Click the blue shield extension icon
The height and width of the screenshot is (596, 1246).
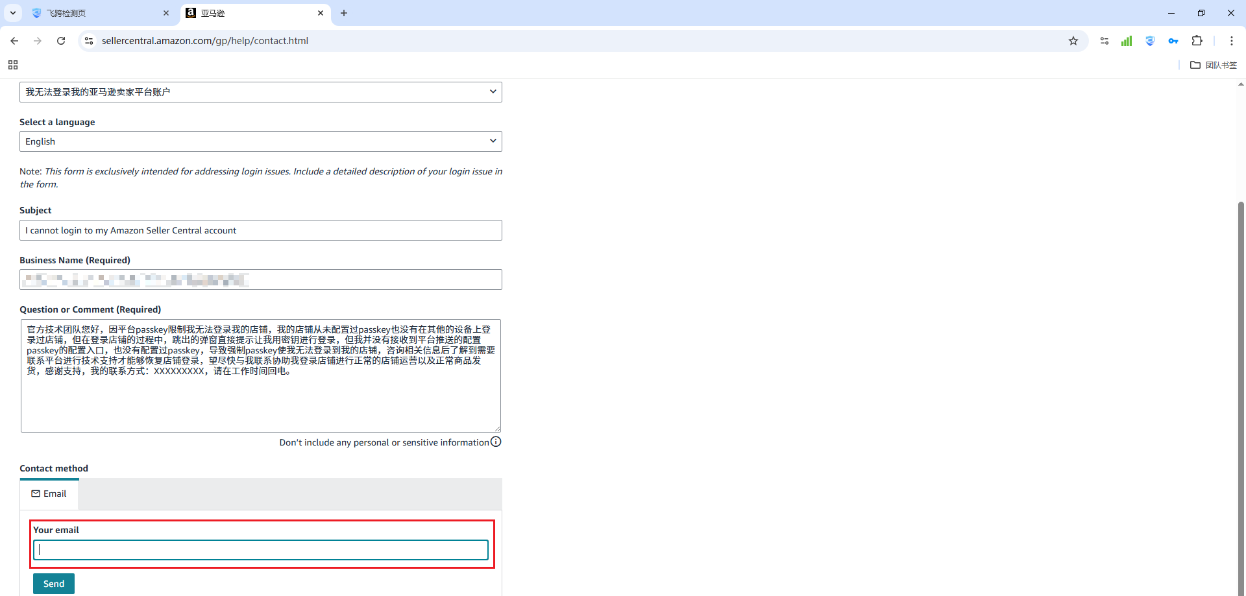(x=1150, y=41)
